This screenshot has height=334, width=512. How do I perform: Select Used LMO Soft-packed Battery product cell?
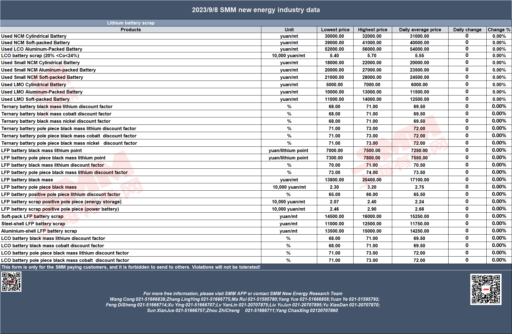pyautogui.click(x=131, y=99)
